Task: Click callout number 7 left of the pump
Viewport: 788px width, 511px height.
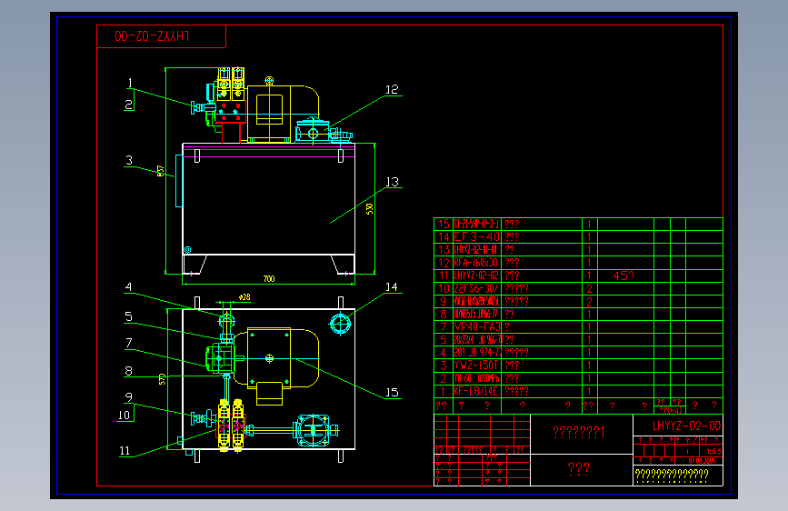Action: click(x=129, y=343)
